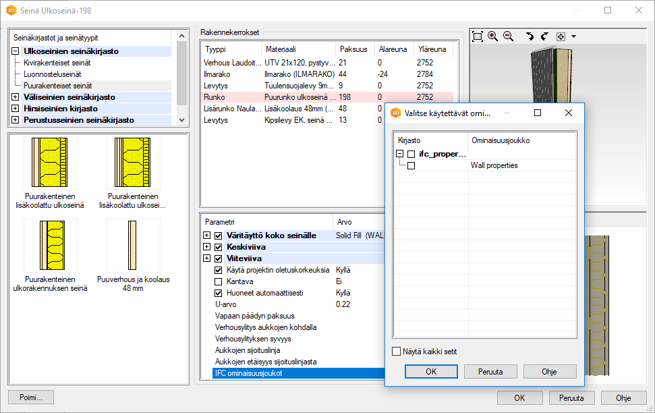Viewport: 655px width, 413px height.
Task: Enable Näytä kaikki setit checkbox
Action: 397,352
